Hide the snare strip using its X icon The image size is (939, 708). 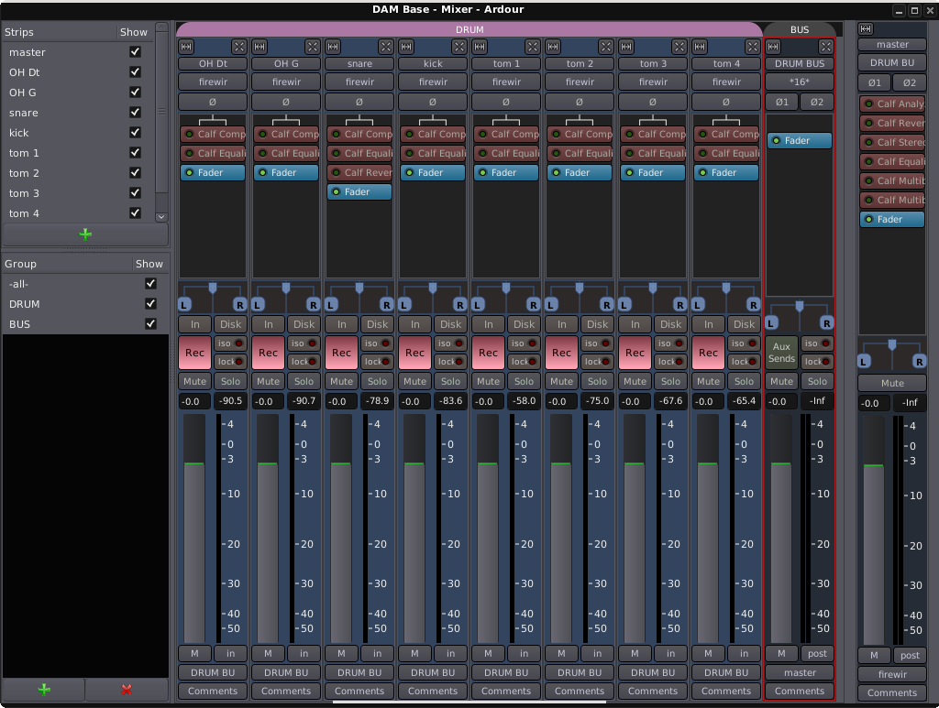coord(385,46)
